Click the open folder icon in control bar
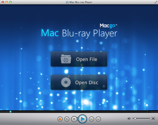The width and height of the screenshot is (158, 125). (67, 119)
